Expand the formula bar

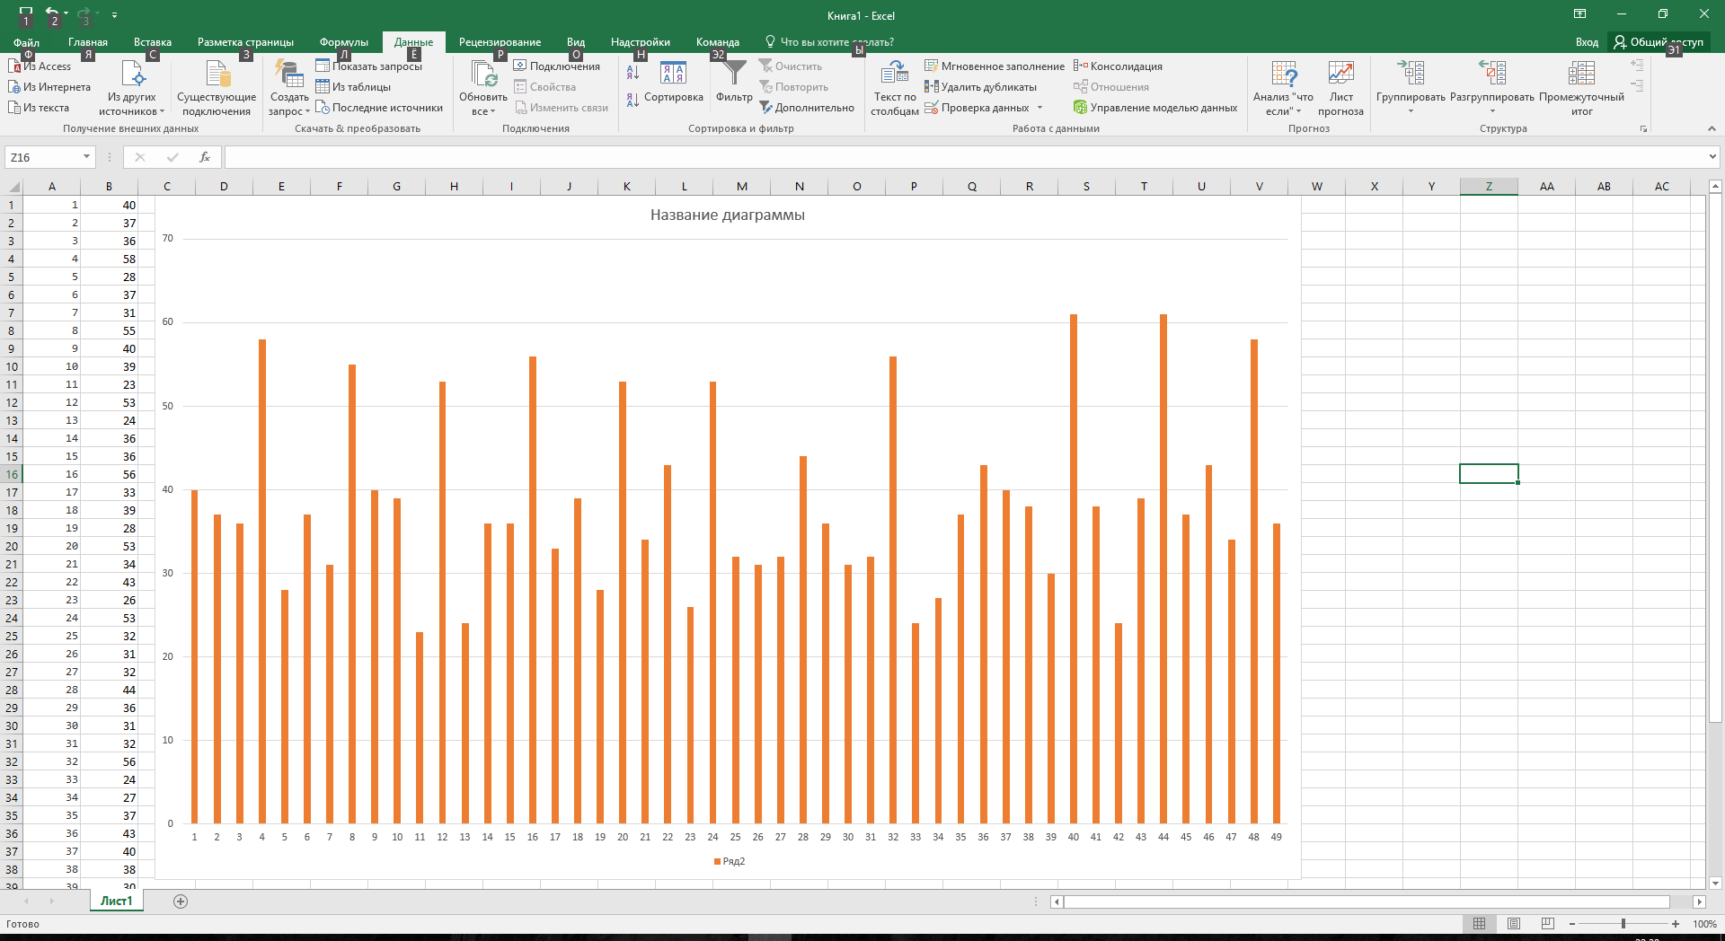(1712, 157)
